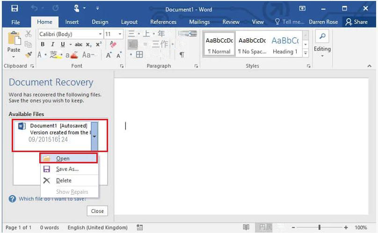
Task: Click the Touch/Mouse mode icon
Action: click(x=76, y=8)
